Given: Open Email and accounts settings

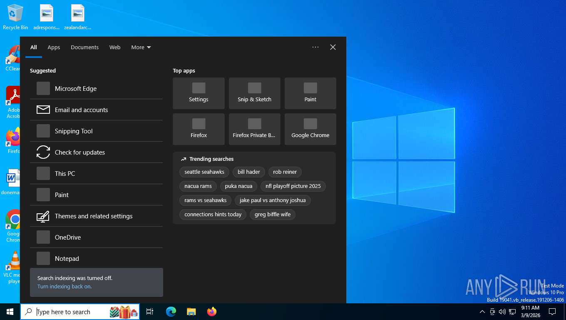Looking at the screenshot, I should coord(96,110).
